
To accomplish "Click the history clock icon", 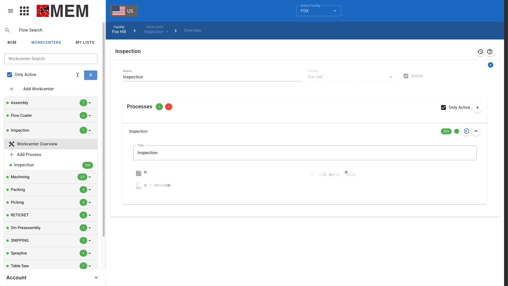I will tap(480, 52).
